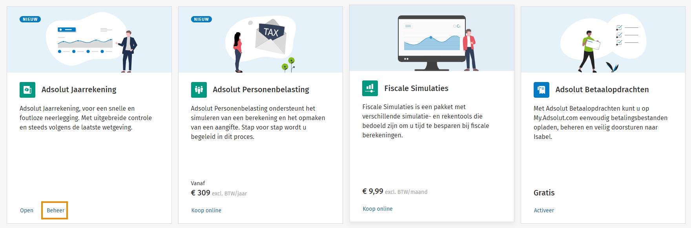Activate Adsolut Betaalopdrachten via Activeer link

[544, 210]
